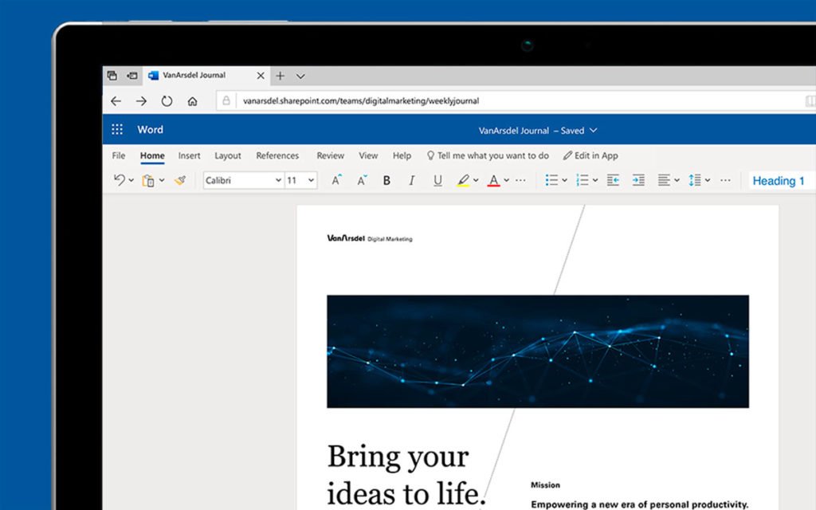Expand the paste options arrow
The height and width of the screenshot is (510, 816).
click(162, 181)
